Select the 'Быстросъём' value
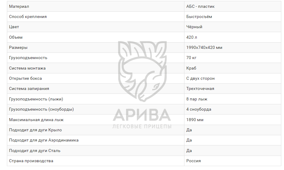The image size is (284, 170). [x=199, y=17]
